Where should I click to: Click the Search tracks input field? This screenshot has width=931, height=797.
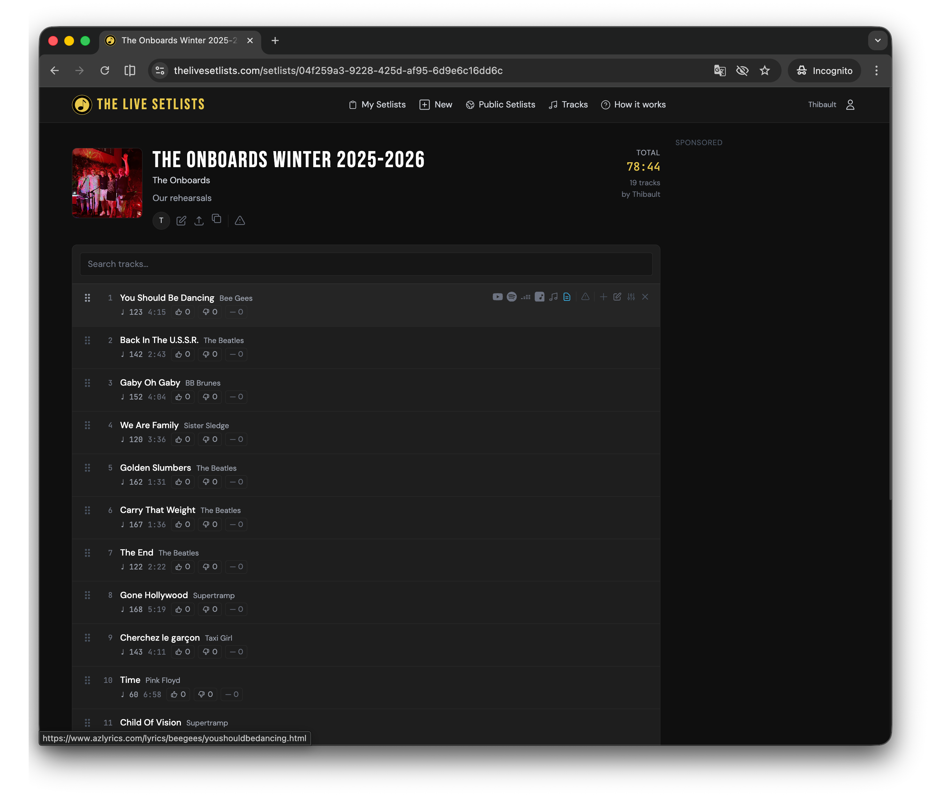[366, 264]
